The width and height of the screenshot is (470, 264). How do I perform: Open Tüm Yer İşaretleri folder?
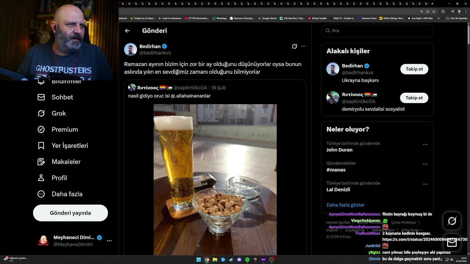tap(456, 18)
